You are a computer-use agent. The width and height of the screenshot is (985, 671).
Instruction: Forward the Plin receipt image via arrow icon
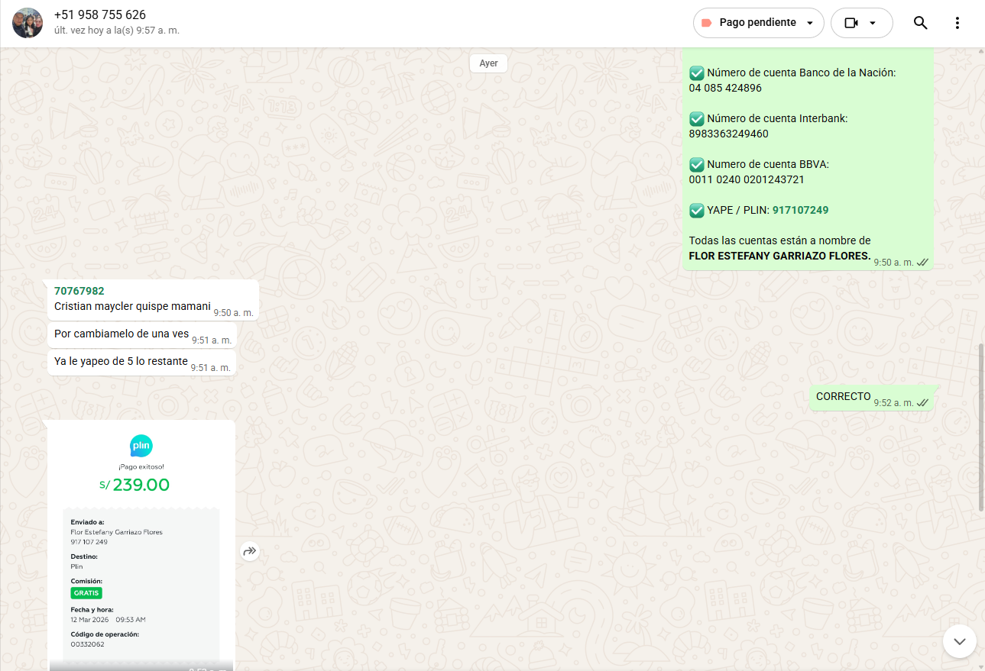point(250,551)
